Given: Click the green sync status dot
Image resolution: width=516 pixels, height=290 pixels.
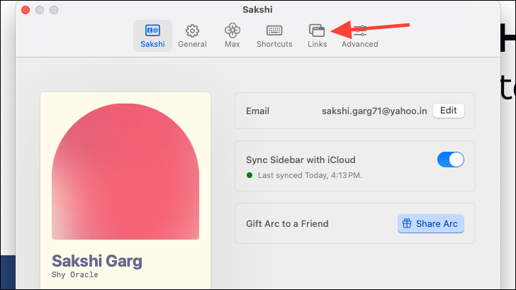Looking at the screenshot, I should pyautogui.click(x=249, y=175).
